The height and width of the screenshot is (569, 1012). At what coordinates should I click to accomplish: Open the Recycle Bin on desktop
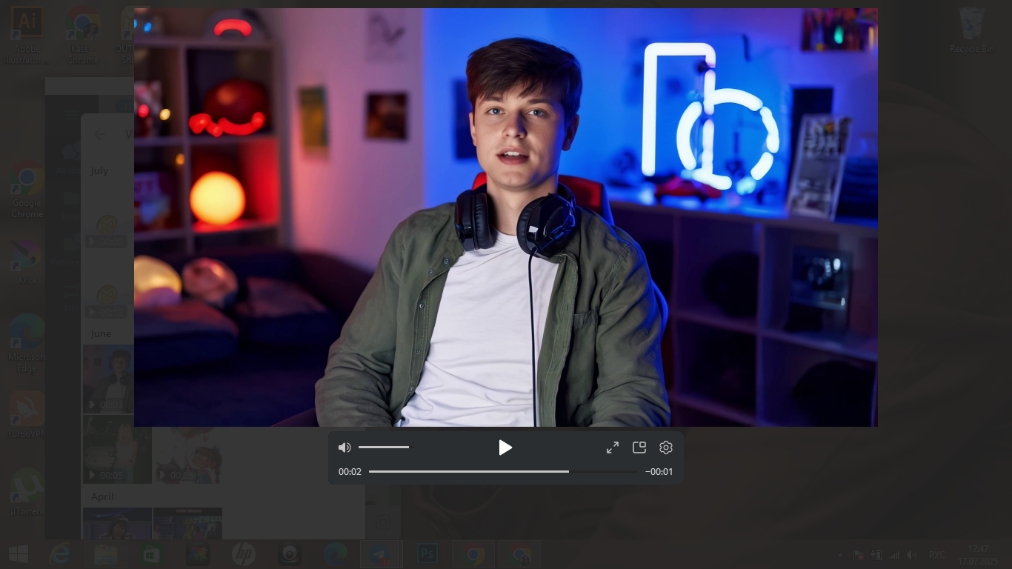coord(971,31)
